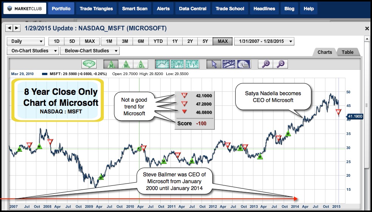Image resolution: width=372 pixels, height=212 pixels.
Task: Select the 5Y time range
Action: coord(205,41)
